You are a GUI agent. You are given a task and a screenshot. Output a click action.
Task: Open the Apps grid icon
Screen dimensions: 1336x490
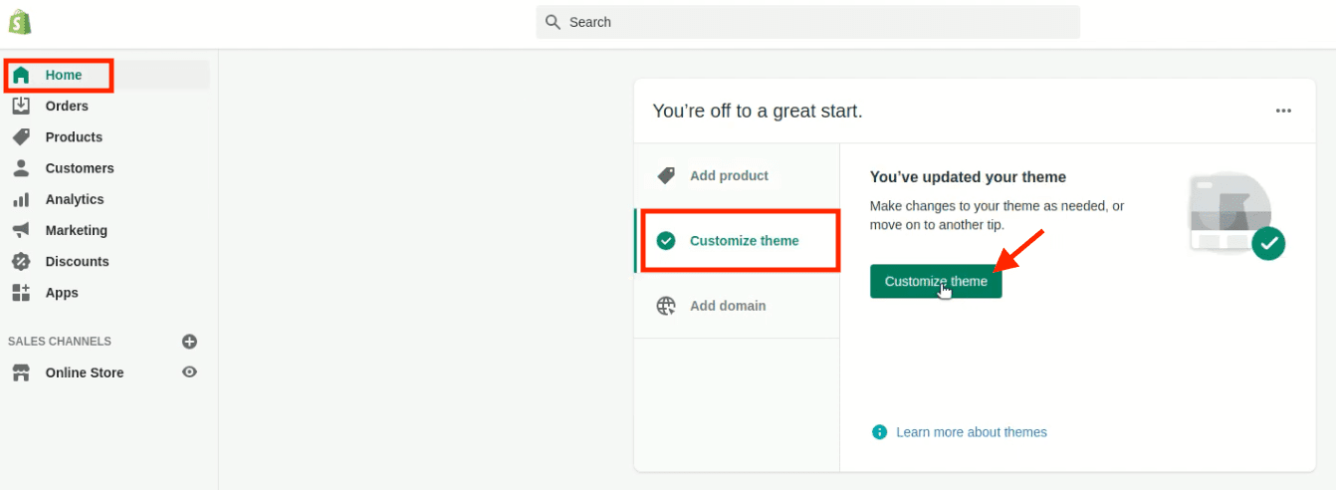[21, 293]
